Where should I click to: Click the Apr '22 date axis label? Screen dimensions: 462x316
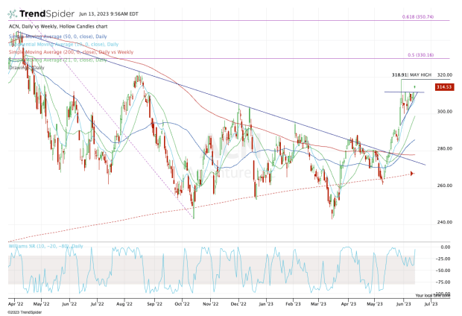pos(16,303)
